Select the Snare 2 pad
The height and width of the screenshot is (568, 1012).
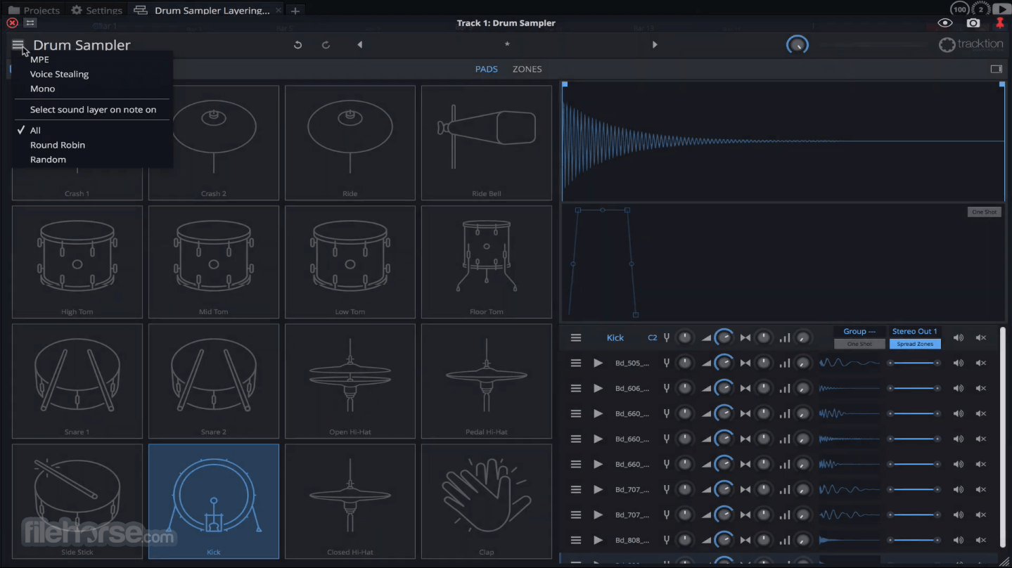click(x=214, y=381)
